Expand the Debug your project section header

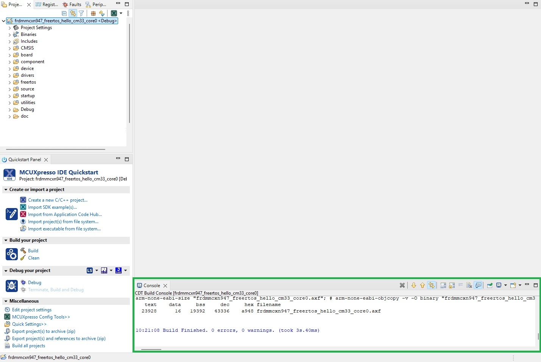pyautogui.click(x=5, y=270)
